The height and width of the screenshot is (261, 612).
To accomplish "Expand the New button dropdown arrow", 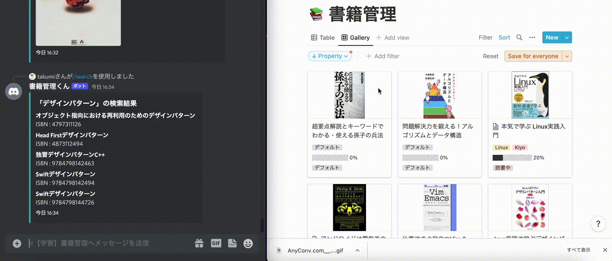I will (567, 37).
